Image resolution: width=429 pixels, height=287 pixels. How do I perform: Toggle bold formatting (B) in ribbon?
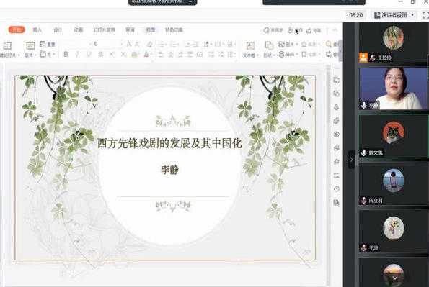click(66, 55)
